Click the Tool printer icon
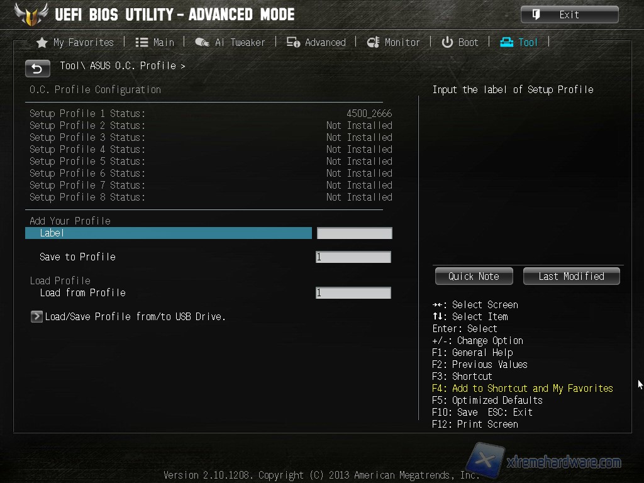This screenshot has height=483, width=644. (506, 42)
